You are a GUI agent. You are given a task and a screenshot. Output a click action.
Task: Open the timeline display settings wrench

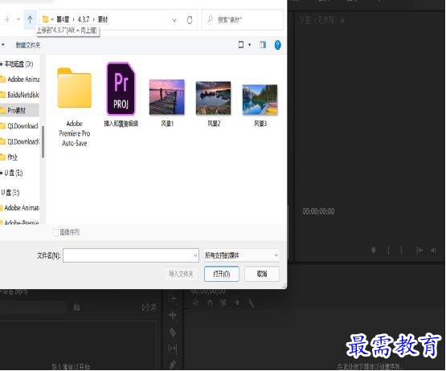click(x=251, y=304)
